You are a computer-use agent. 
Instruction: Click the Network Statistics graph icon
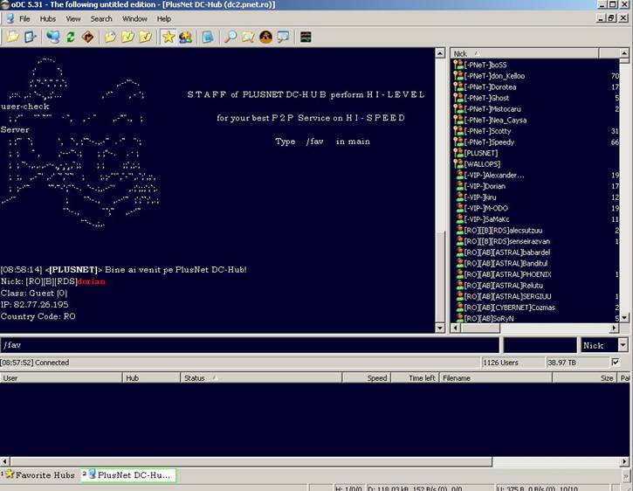[x=305, y=37]
